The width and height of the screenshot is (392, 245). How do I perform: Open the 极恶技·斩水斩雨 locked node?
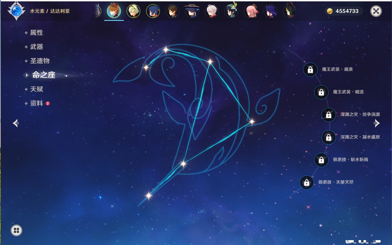[x=321, y=160]
